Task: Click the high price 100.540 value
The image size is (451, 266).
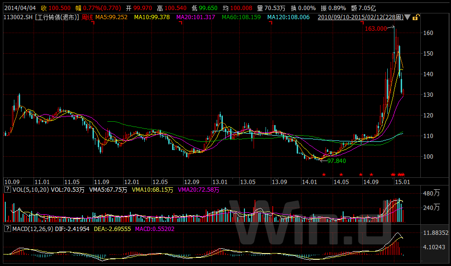Action: click(175, 8)
